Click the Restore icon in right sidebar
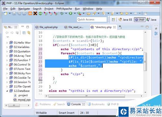Viewport: 162px width, 117px height. (x=156, y=29)
